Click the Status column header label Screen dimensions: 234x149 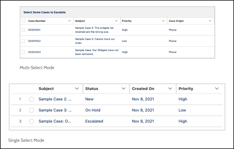(92, 89)
